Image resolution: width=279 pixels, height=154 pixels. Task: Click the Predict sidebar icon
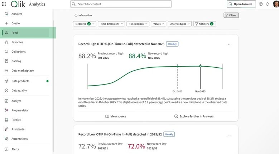pos(6,120)
